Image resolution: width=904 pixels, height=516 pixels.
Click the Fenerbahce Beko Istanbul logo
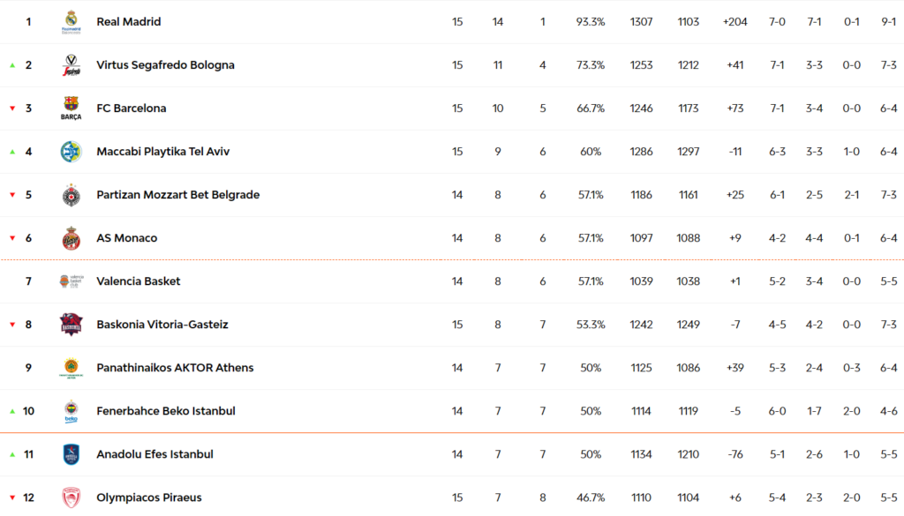(x=72, y=410)
